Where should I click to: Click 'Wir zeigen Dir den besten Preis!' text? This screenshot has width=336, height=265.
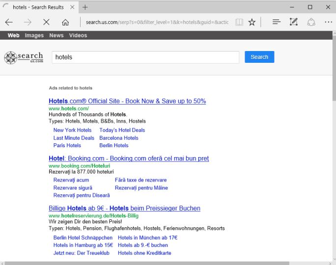85,221
